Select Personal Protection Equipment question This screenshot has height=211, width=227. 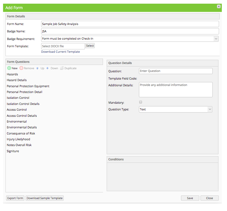pos(28,86)
